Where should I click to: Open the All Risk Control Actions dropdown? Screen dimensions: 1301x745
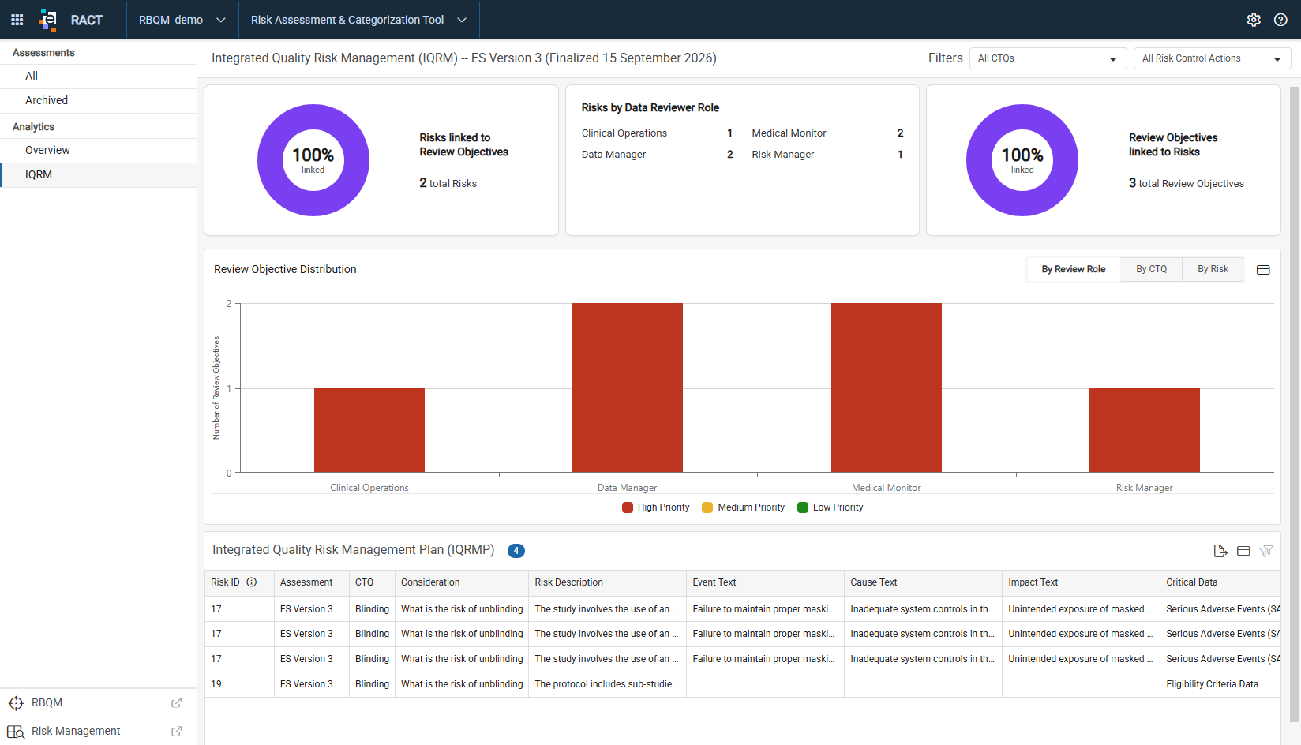(1212, 58)
